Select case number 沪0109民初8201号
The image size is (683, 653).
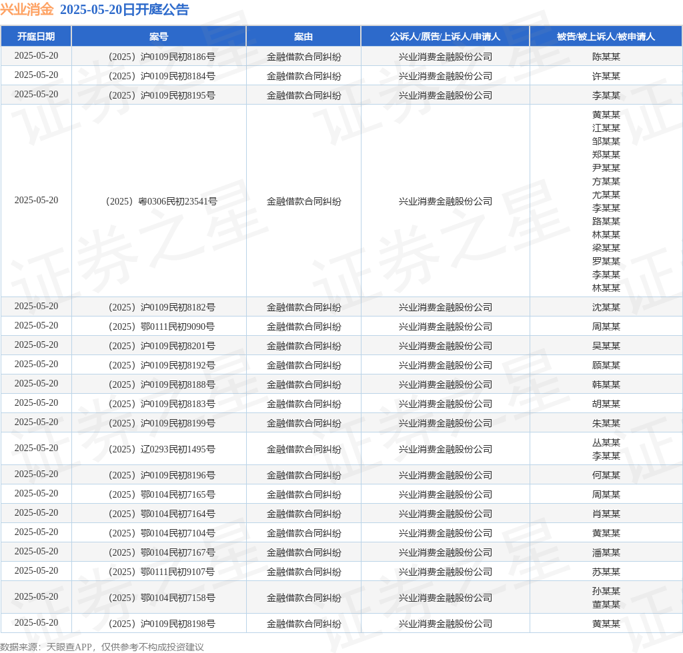point(161,346)
